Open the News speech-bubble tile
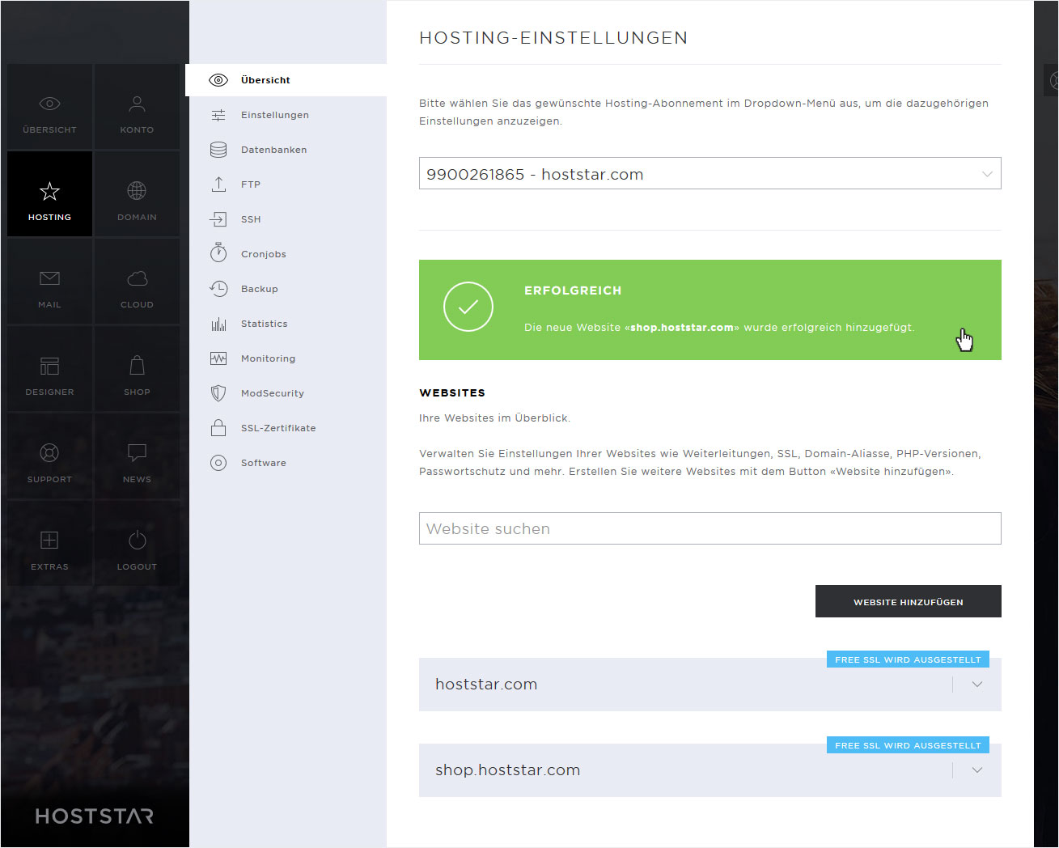Viewport: 1059px width, 848px height. tap(137, 456)
